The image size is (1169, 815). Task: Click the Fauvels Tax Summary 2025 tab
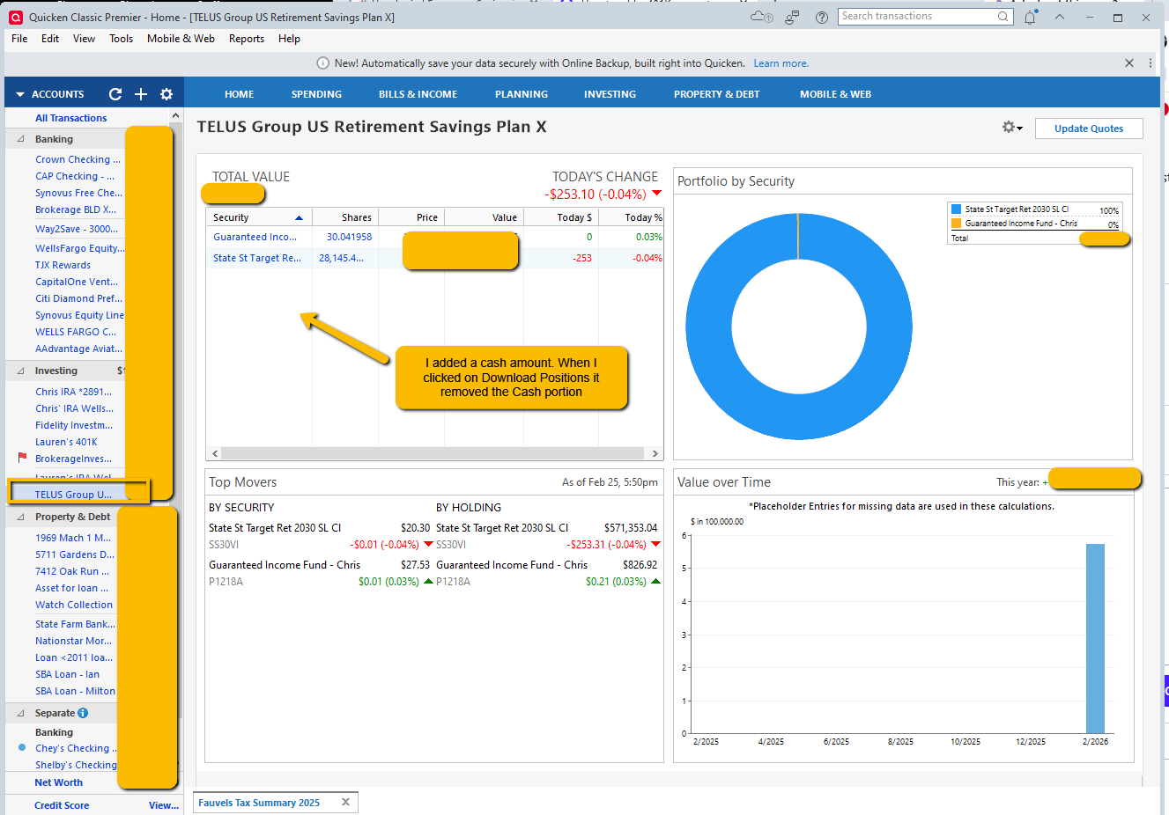259,803
